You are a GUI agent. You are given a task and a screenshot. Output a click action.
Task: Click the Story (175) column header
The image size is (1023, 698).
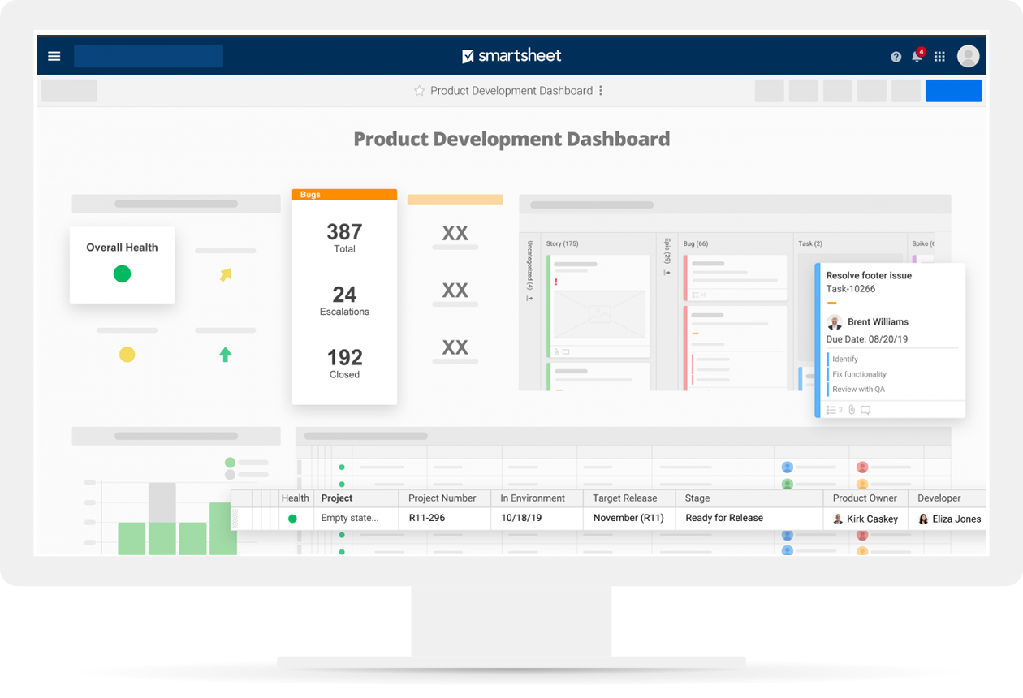pos(562,243)
